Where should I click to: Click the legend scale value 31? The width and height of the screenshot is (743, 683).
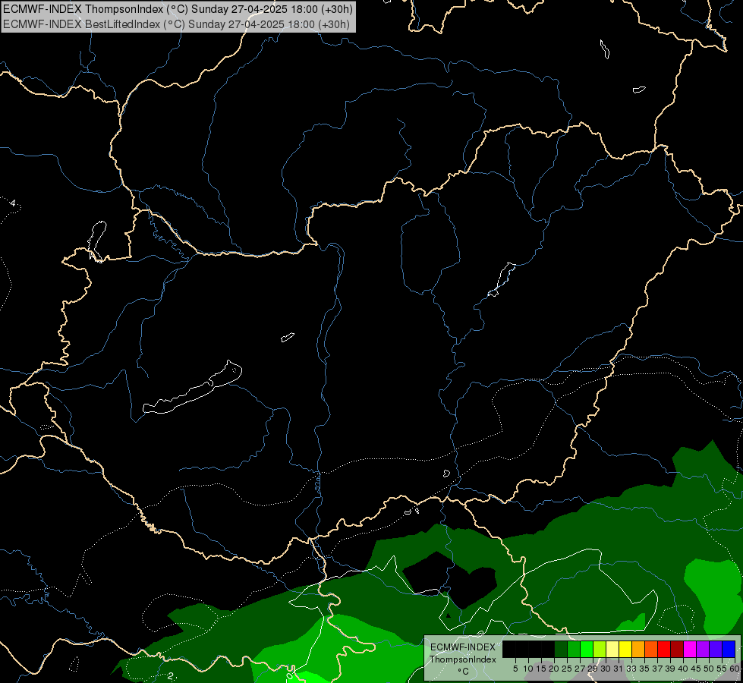click(x=619, y=669)
